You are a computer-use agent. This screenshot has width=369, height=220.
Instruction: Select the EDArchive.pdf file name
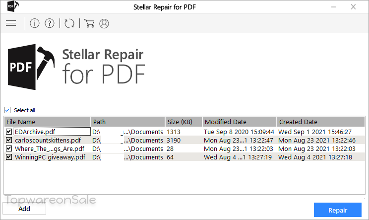(x=35, y=132)
